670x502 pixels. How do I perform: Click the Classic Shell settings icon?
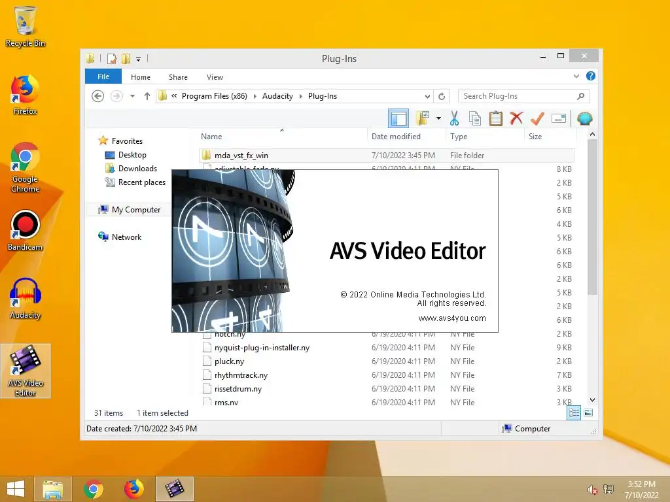[584, 118]
